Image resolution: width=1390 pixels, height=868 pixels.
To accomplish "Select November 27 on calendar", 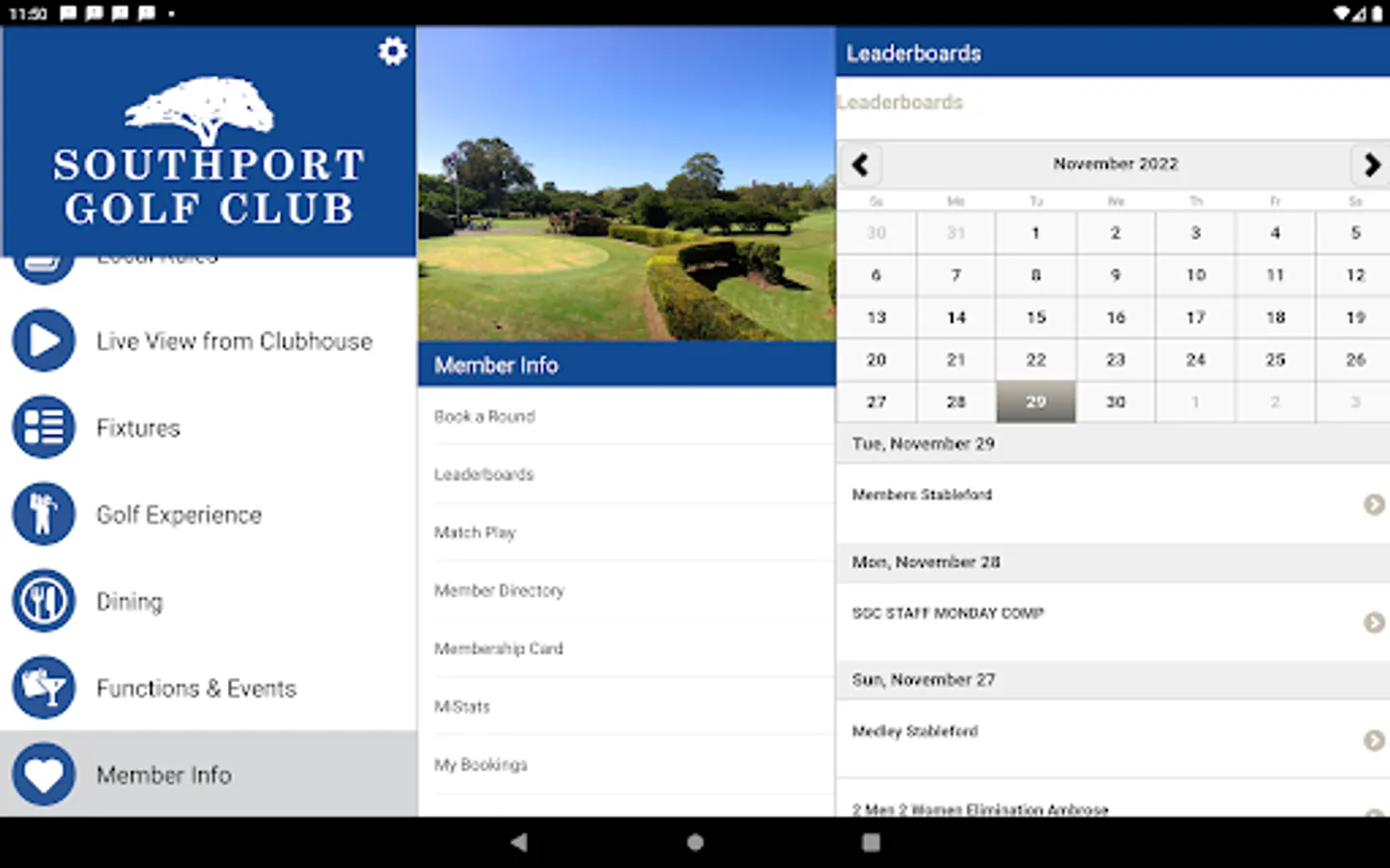I will (x=876, y=401).
